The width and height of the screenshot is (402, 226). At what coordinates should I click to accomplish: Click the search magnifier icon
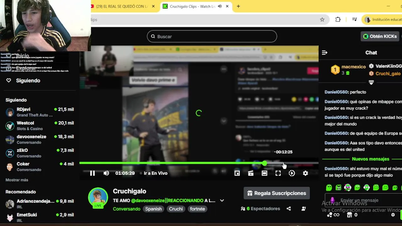coord(153,36)
